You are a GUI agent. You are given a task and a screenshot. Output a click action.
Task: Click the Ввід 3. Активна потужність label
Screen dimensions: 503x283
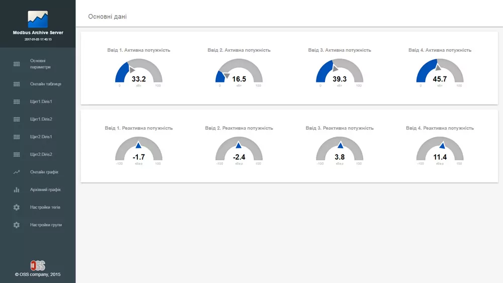tap(340, 50)
